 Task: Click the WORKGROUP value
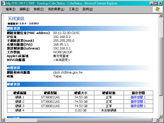63,52
